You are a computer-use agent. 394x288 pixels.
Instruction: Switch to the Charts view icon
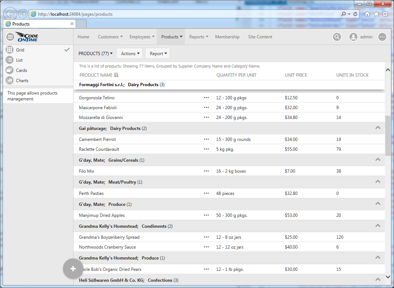(x=10, y=81)
